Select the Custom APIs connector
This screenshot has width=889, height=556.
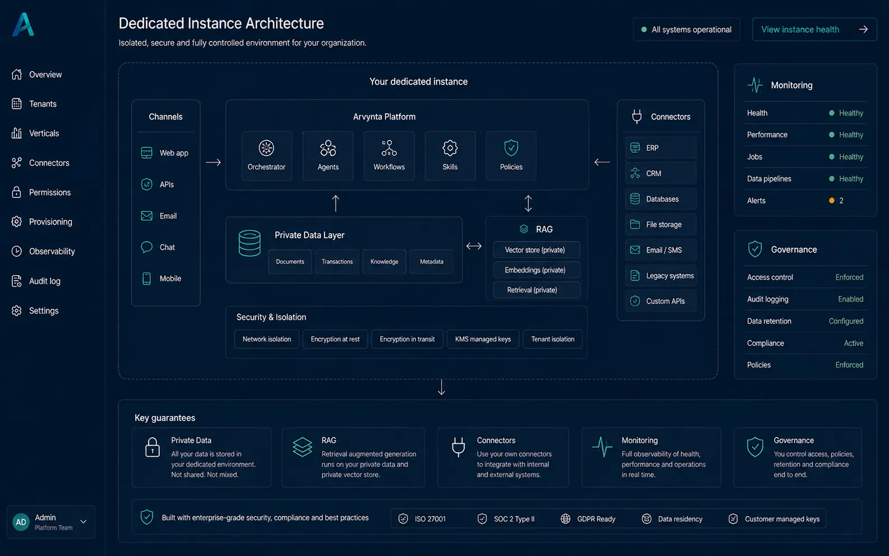[x=660, y=301]
